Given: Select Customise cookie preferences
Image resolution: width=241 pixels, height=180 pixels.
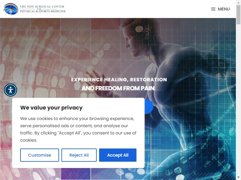Looking at the screenshot, I should coord(39,155).
